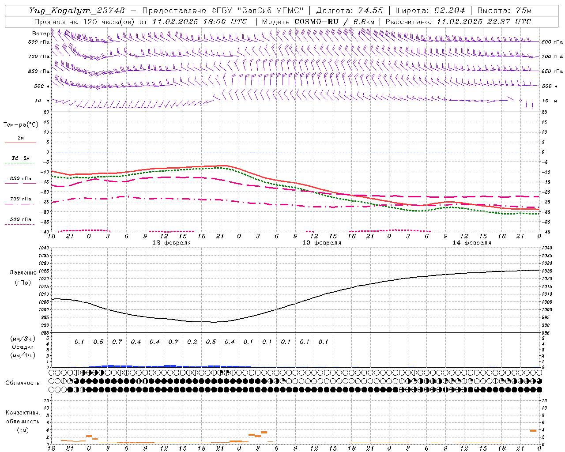Select the provider text ФГБУ "ЗапСиб УГМС"
Viewport: 565px width, 452px height.
(x=259, y=11)
